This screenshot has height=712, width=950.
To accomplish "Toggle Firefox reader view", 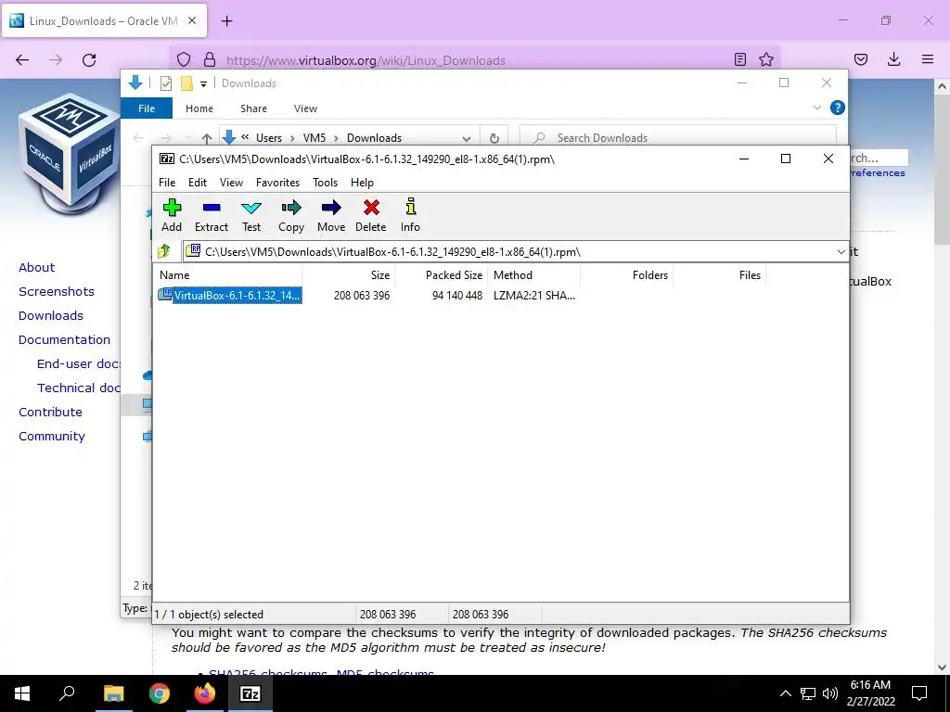I will [739, 59].
